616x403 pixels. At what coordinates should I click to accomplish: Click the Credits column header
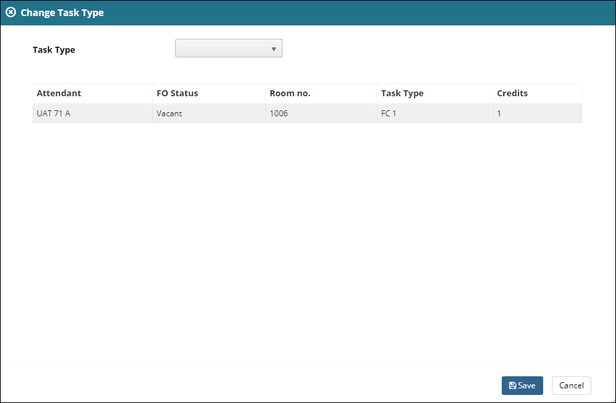click(512, 93)
